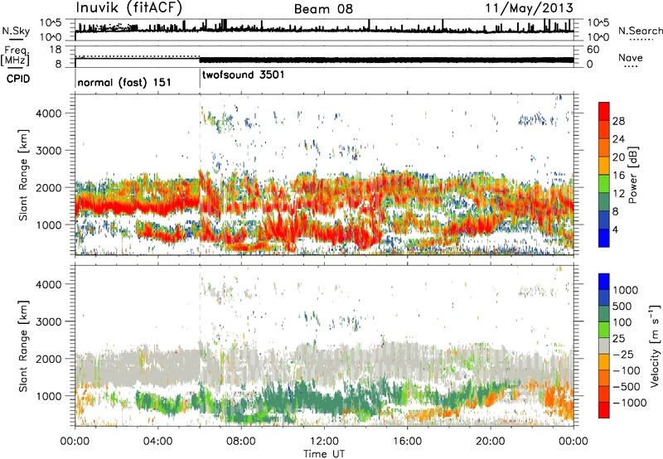Image resolution: width=663 pixels, height=459 pixels.
Task: Click the red top segment of Power colorbar
Action: pos(604,111)
